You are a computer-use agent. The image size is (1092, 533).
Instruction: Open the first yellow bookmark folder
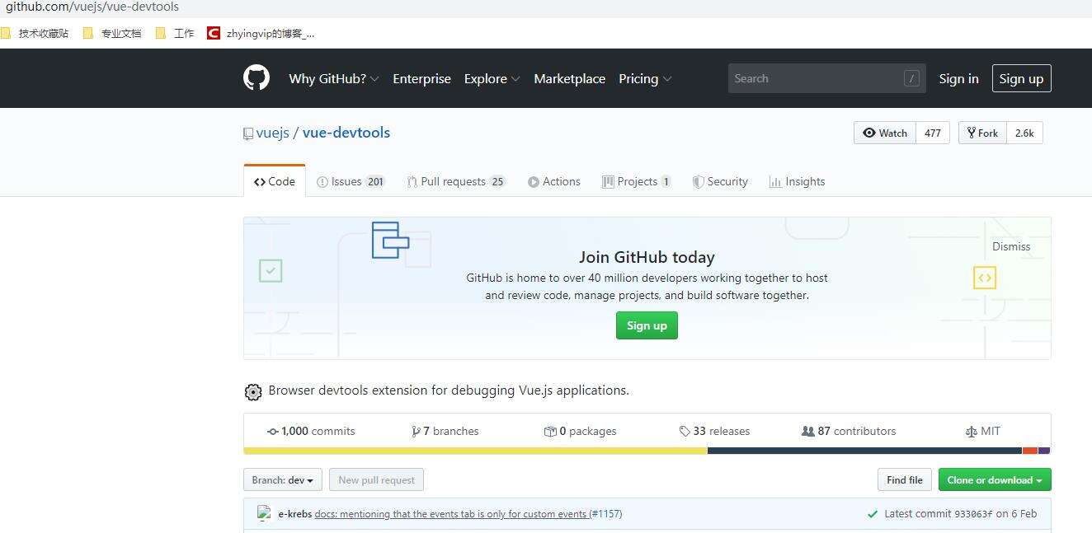[x=35, y=34]
